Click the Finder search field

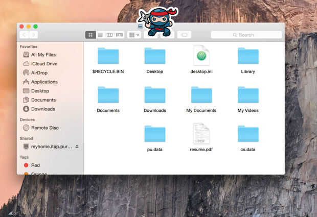tap(246, 35)
